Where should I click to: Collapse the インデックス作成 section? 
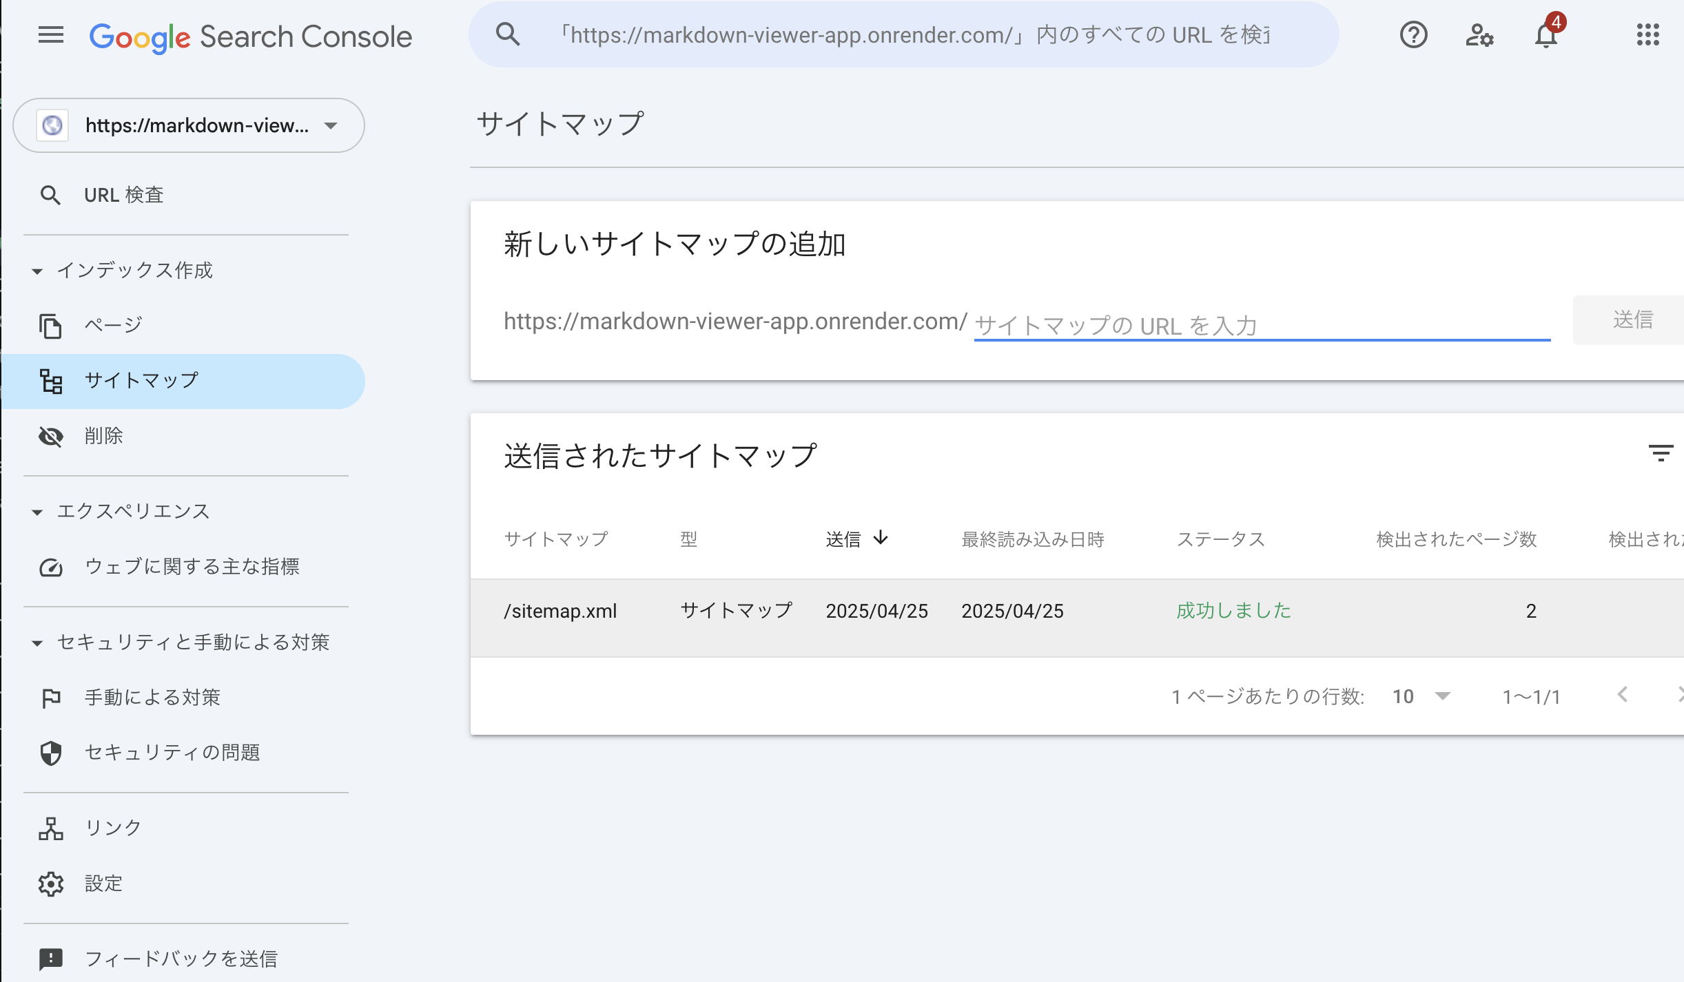(x=37, y=271)
